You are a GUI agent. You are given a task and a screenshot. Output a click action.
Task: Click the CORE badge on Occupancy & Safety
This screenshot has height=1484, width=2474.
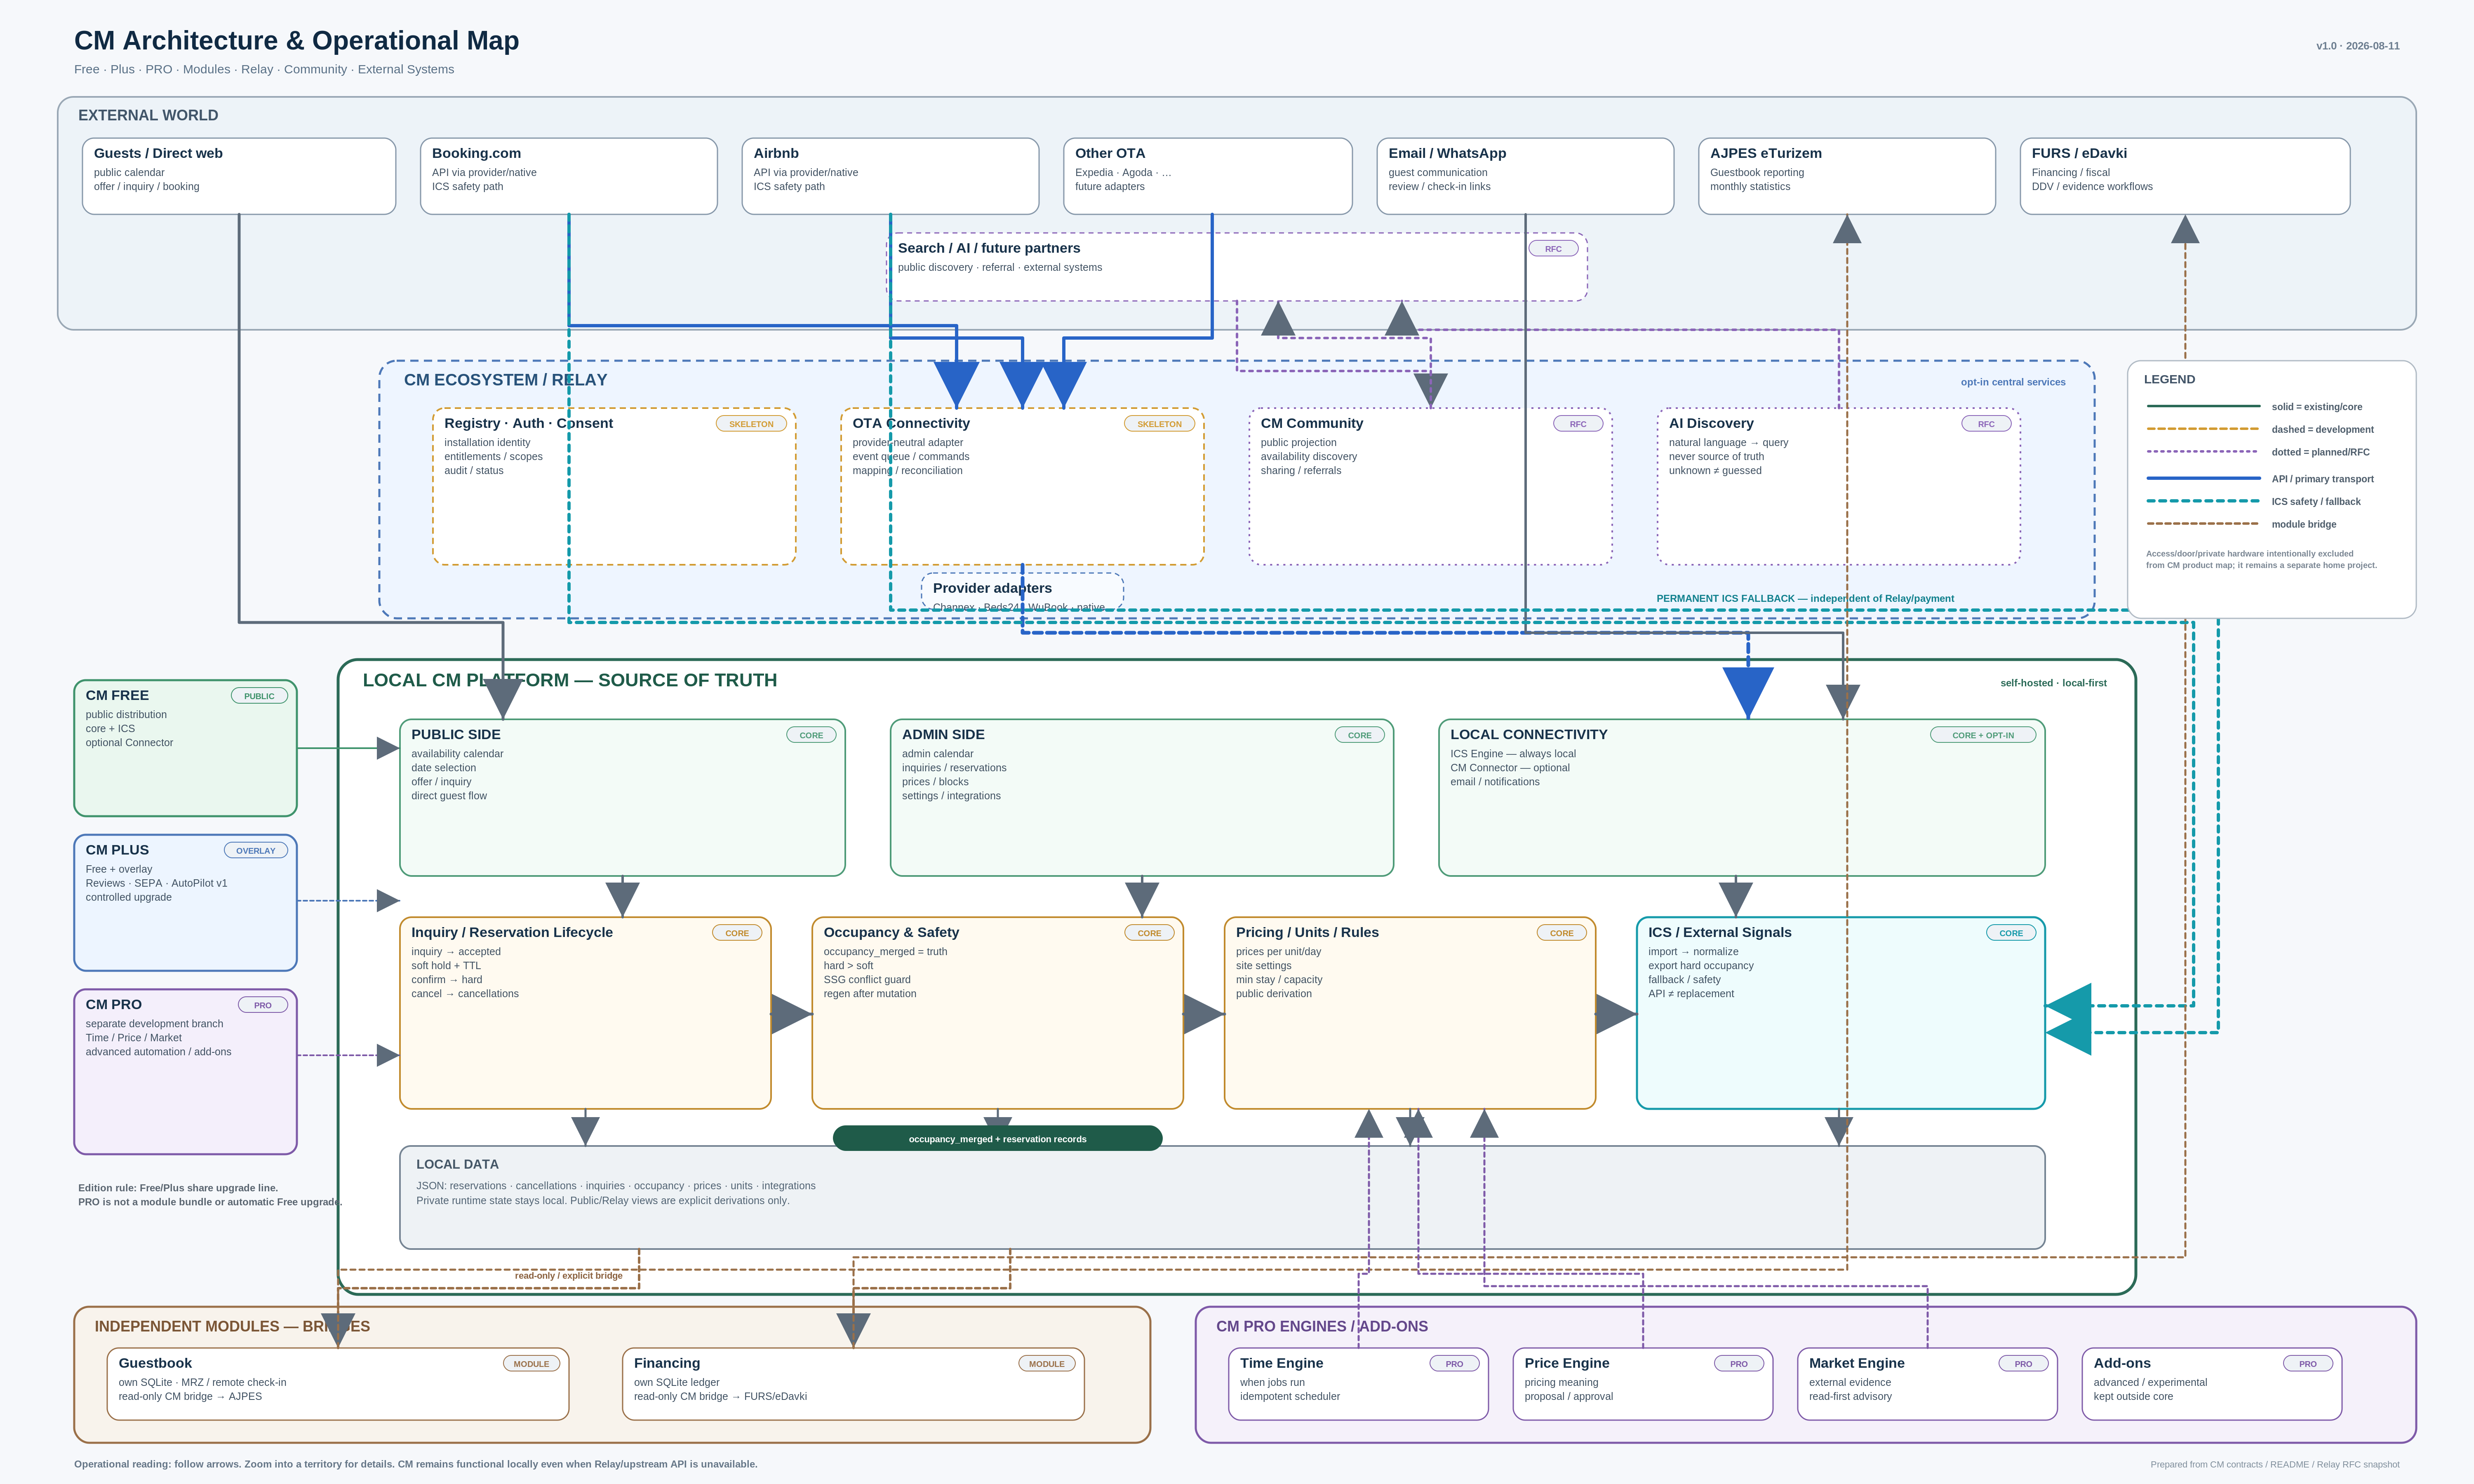click(1150, 933)
